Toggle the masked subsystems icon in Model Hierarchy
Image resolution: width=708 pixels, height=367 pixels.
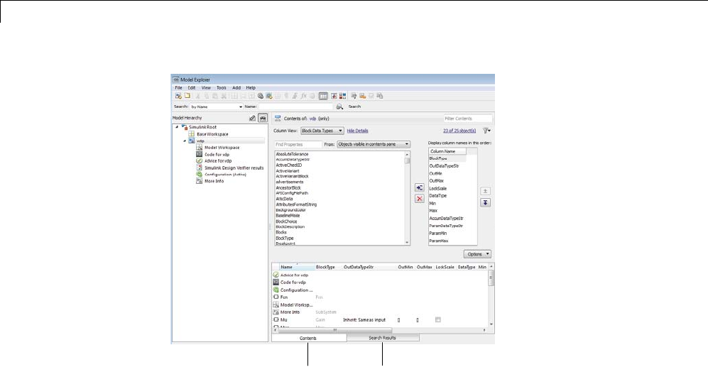pyautogui.click(x=263, y=118)
